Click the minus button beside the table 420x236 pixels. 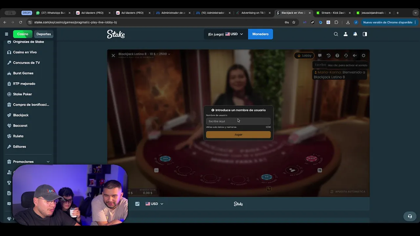click(156, 170)
